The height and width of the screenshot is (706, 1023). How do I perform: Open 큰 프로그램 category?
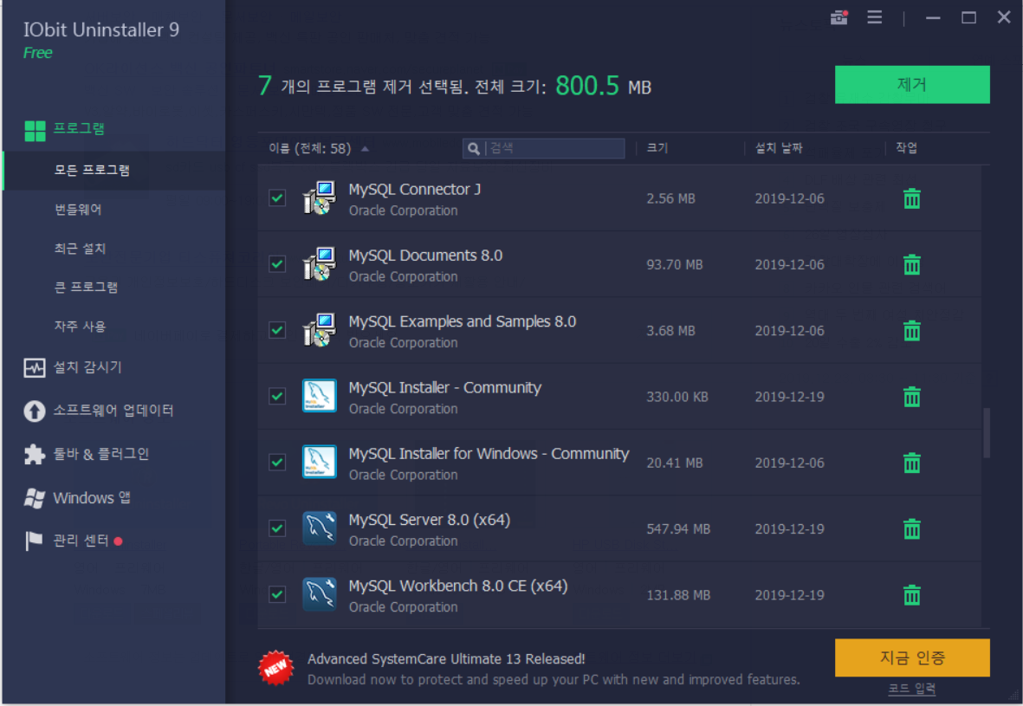click(86, 287)
